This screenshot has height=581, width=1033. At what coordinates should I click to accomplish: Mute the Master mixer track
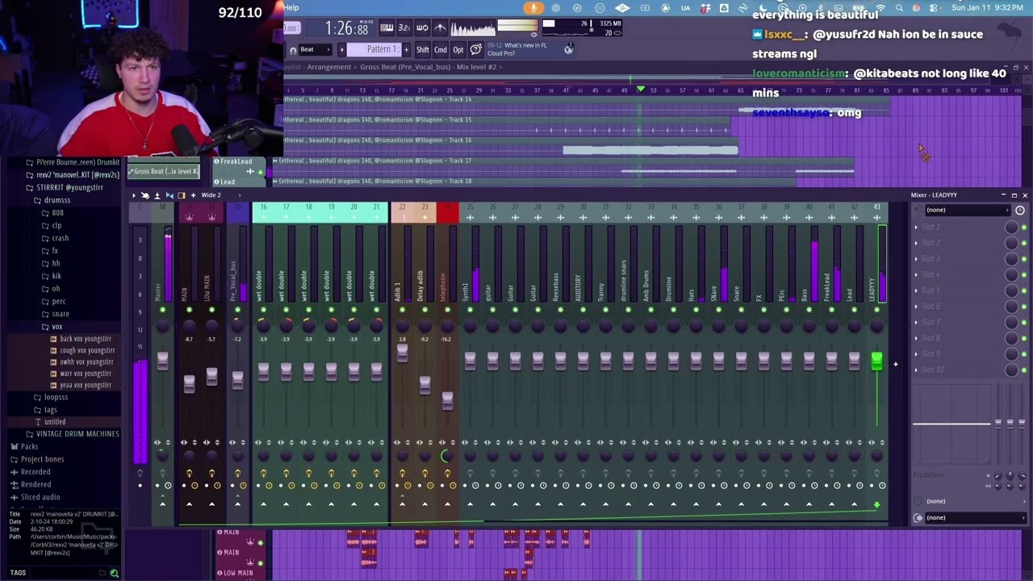162,310
